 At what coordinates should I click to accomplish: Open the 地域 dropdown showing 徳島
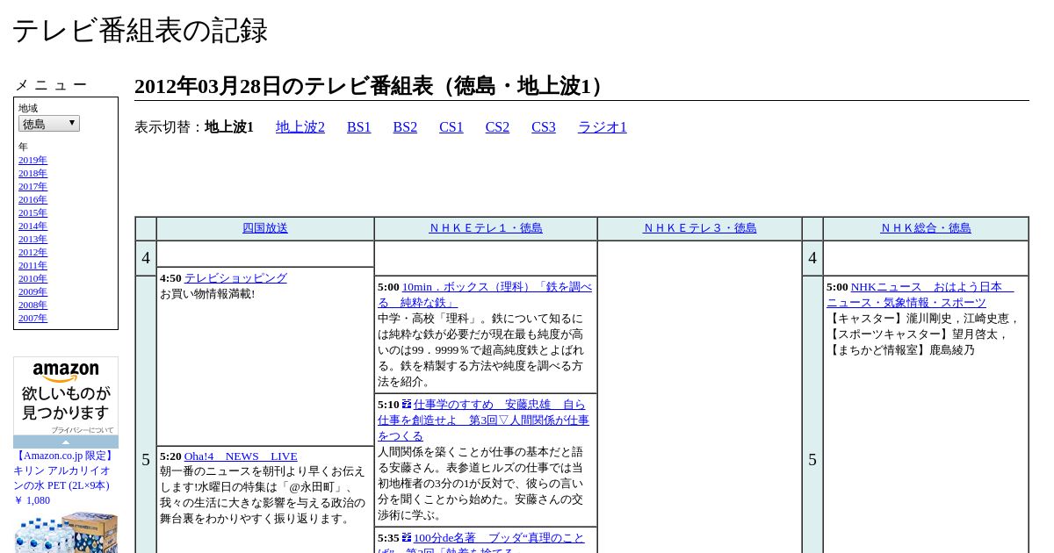coord(49,124)
